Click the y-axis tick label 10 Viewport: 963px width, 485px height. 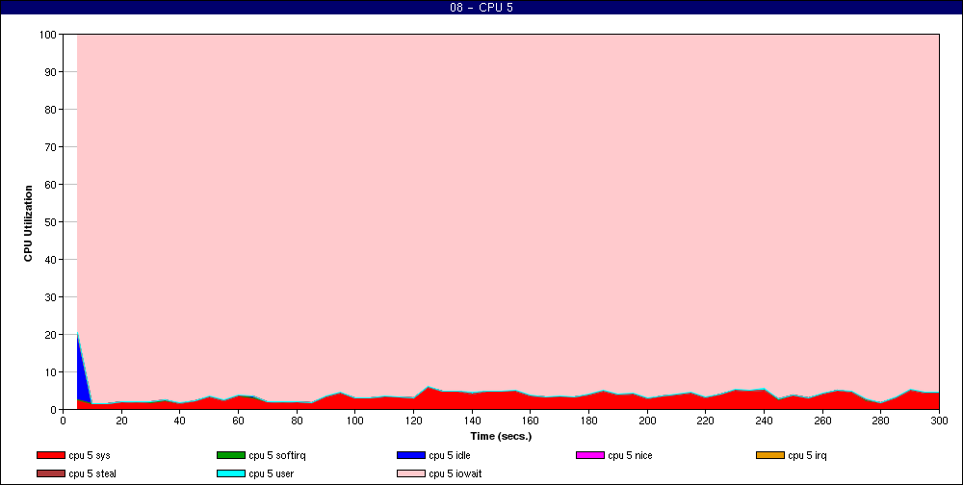[51, 372]
